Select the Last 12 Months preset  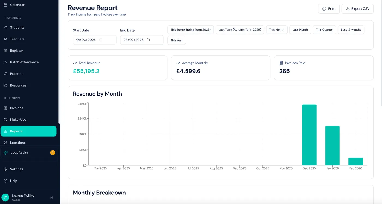coord(351,30)
